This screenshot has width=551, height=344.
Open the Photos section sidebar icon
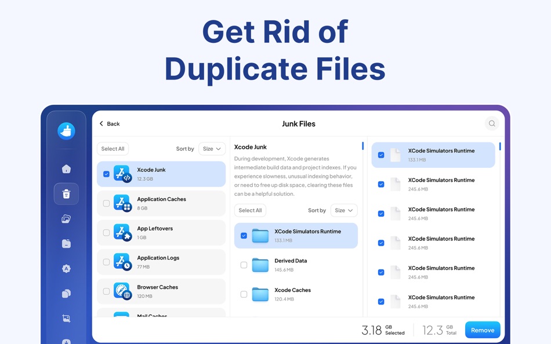click(x=67, y=219)
